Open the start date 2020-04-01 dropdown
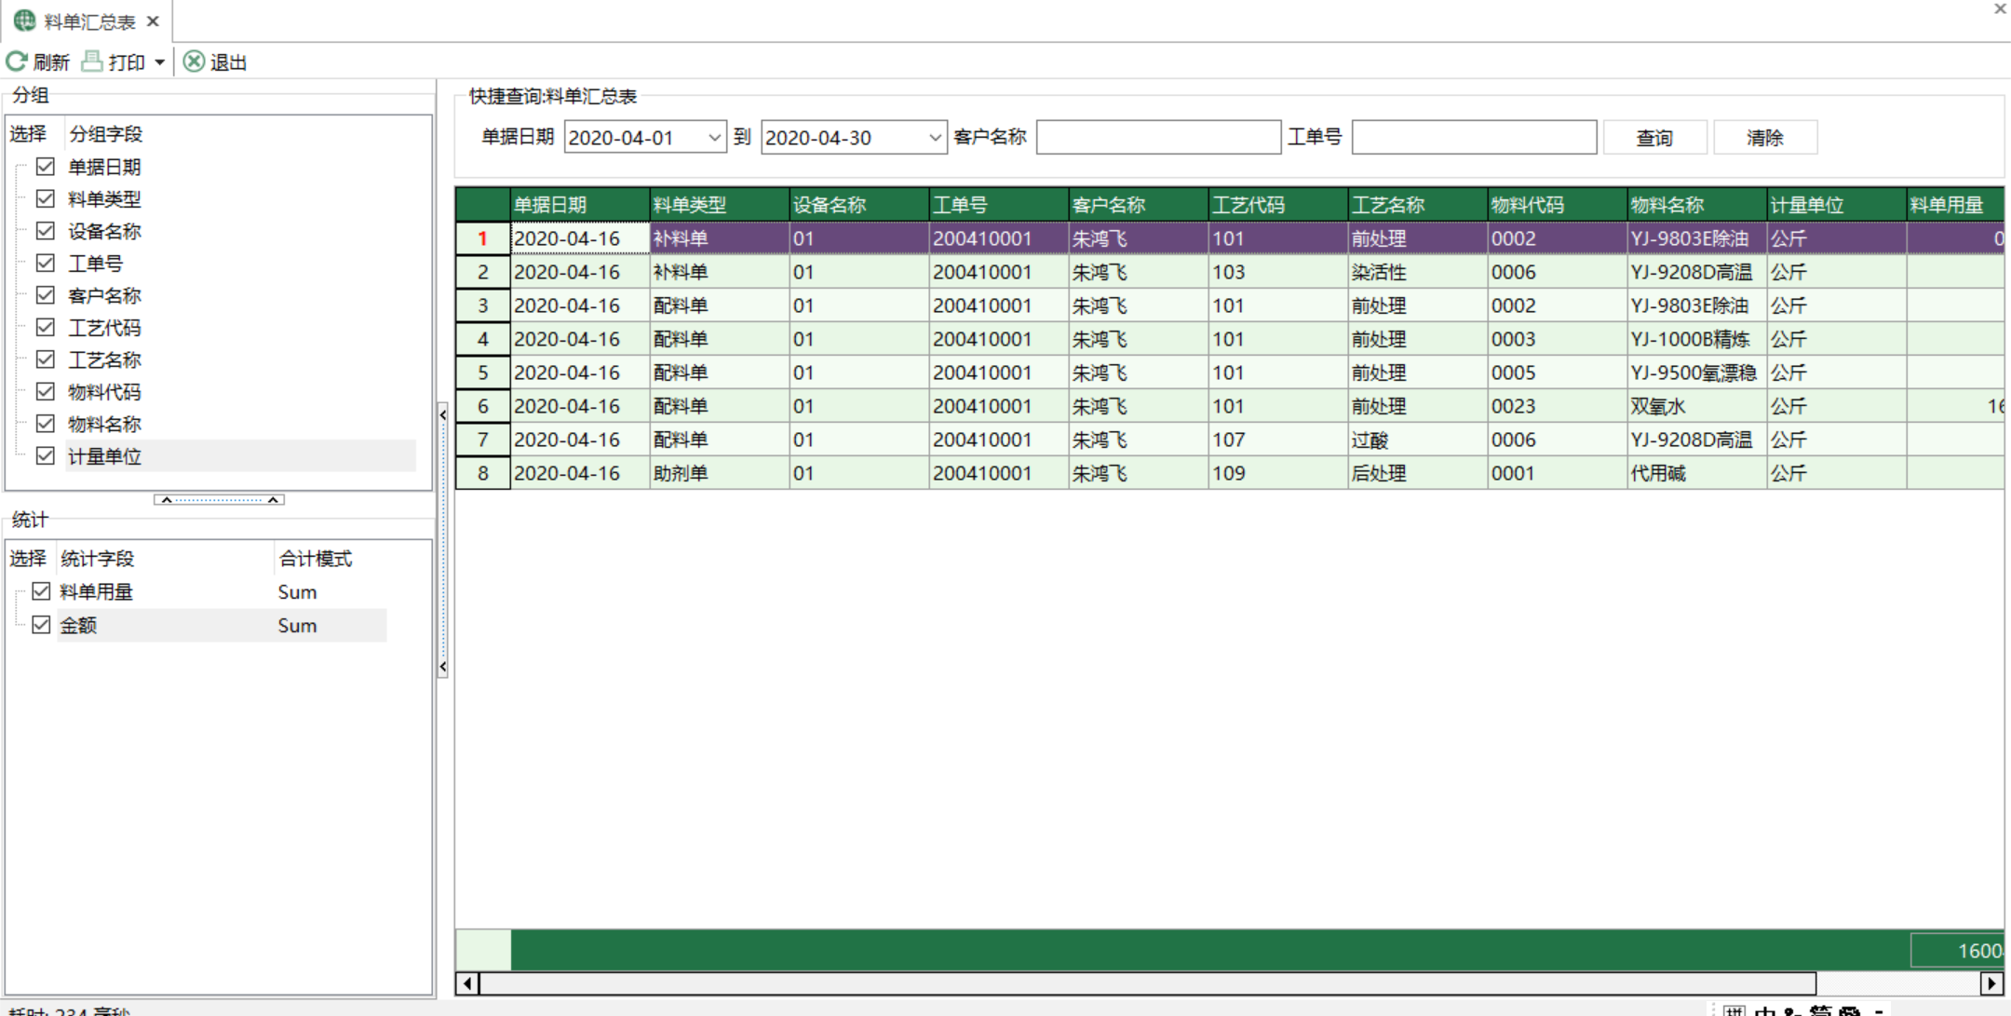 (714, 137)
